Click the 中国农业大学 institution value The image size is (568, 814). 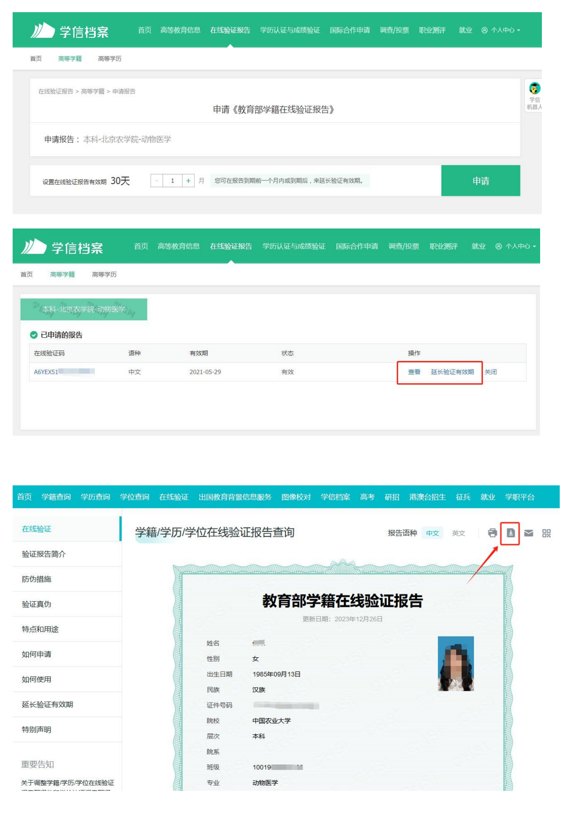(272, 721)
